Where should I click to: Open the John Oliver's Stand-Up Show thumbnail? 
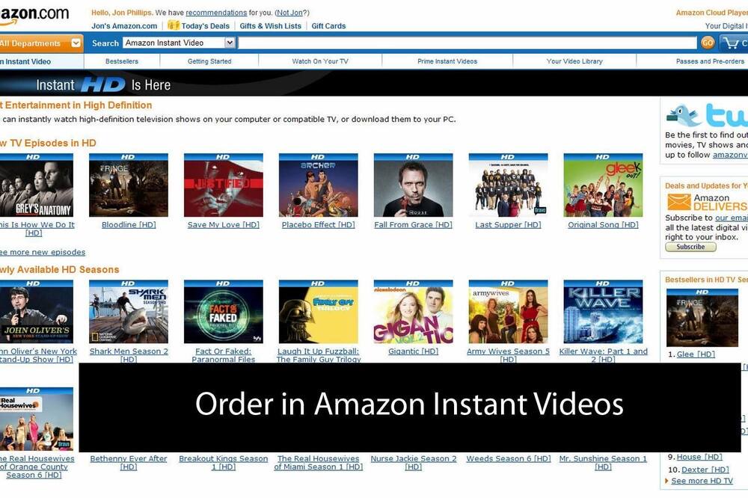(x=36, y=312)
